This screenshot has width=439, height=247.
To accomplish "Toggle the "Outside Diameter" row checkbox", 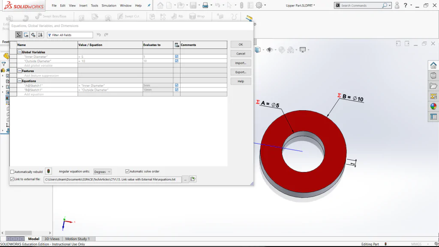I will (177, 61).
